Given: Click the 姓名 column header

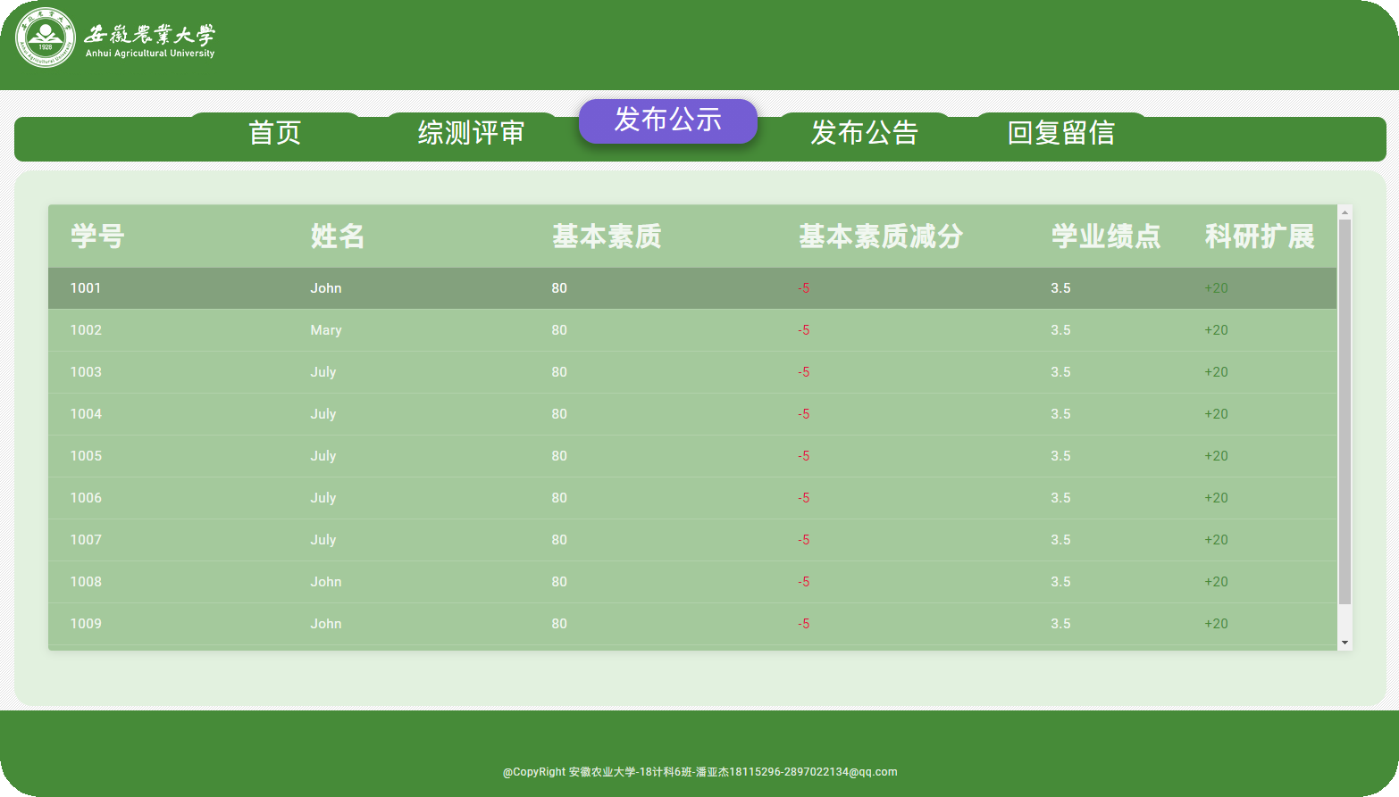Looking at the screenshot, I should pyautogui.click(x=337, y=237).
